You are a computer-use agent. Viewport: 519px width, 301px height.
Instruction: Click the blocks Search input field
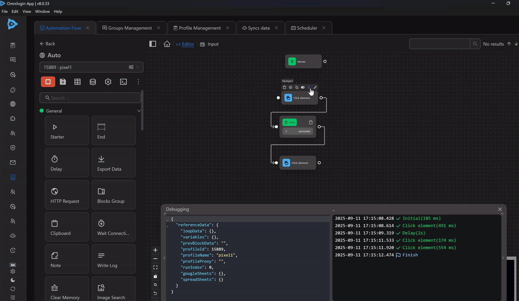[x=90, y=98]
